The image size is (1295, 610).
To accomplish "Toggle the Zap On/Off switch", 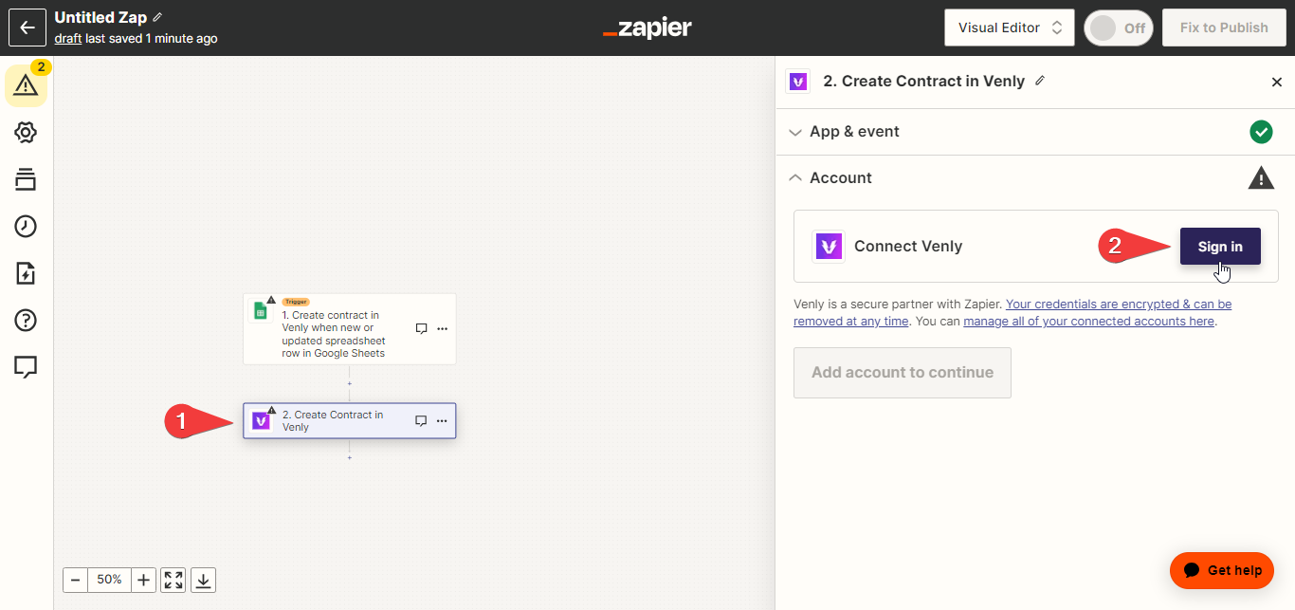I will tap(1119, 28).
